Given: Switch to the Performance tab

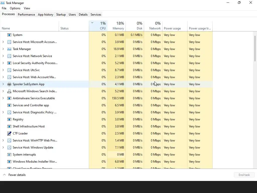Looking at the screenshot, I should [26, 14].
